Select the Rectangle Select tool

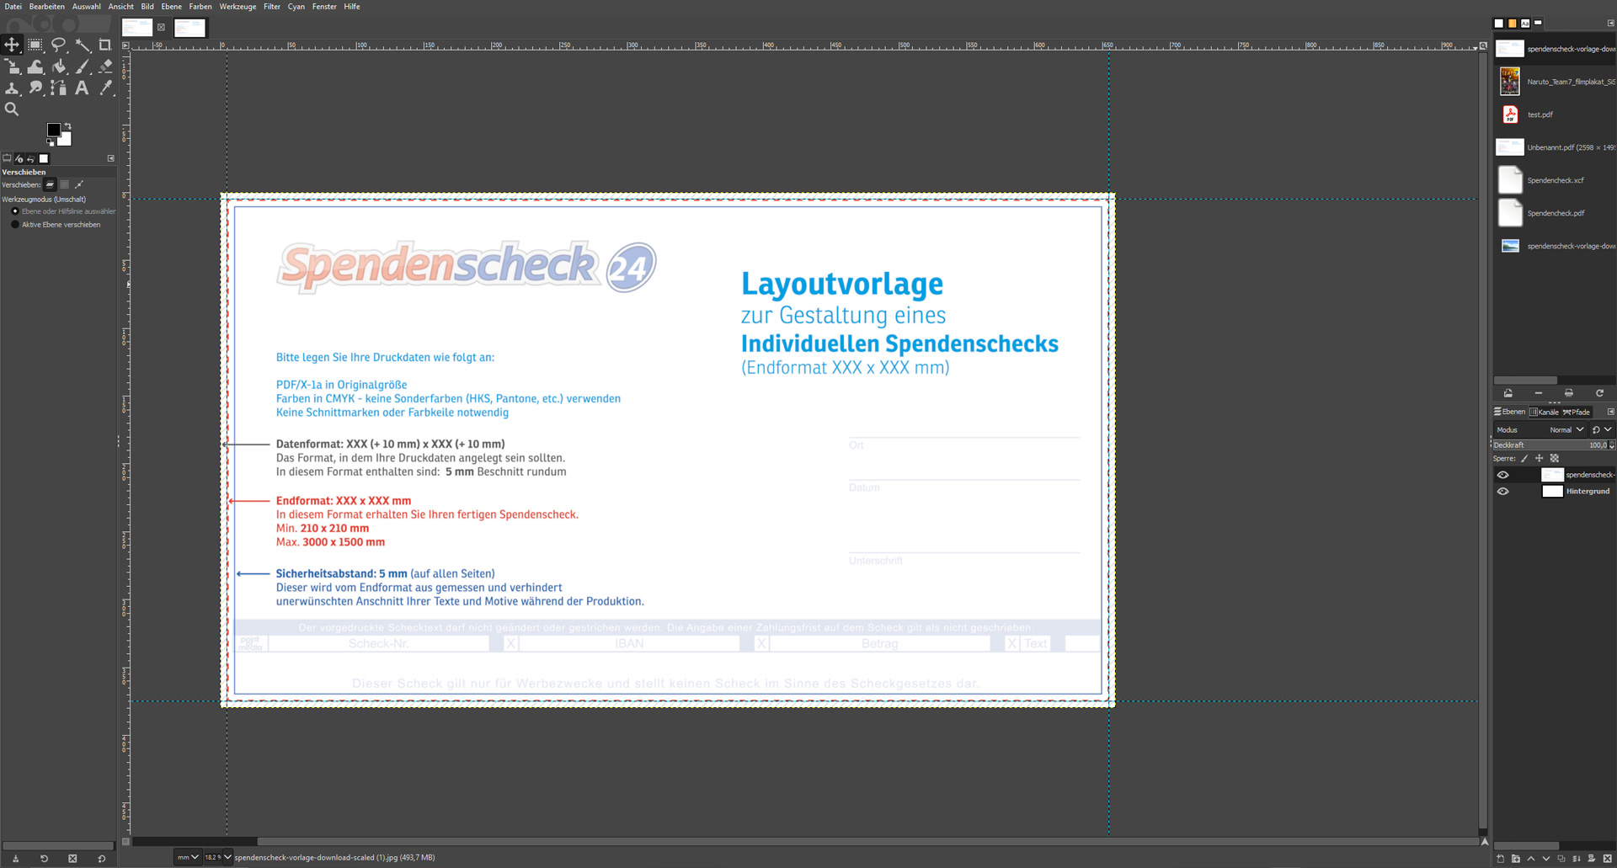[x=35, y=45]
